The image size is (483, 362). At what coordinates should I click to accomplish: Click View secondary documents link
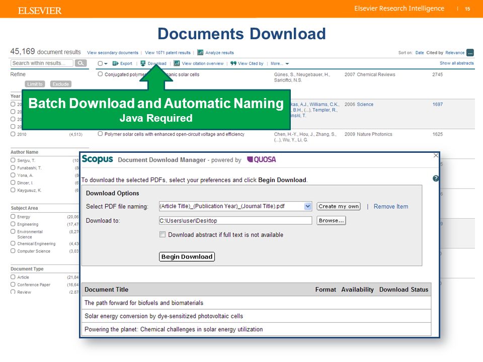[x=113, y=53]
